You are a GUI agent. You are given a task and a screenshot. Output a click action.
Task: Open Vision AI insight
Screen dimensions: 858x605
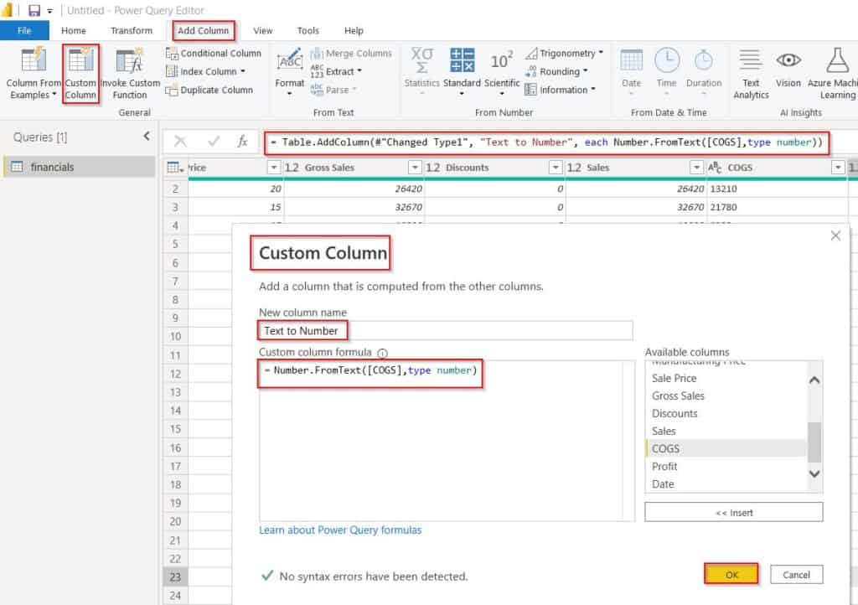788,69
